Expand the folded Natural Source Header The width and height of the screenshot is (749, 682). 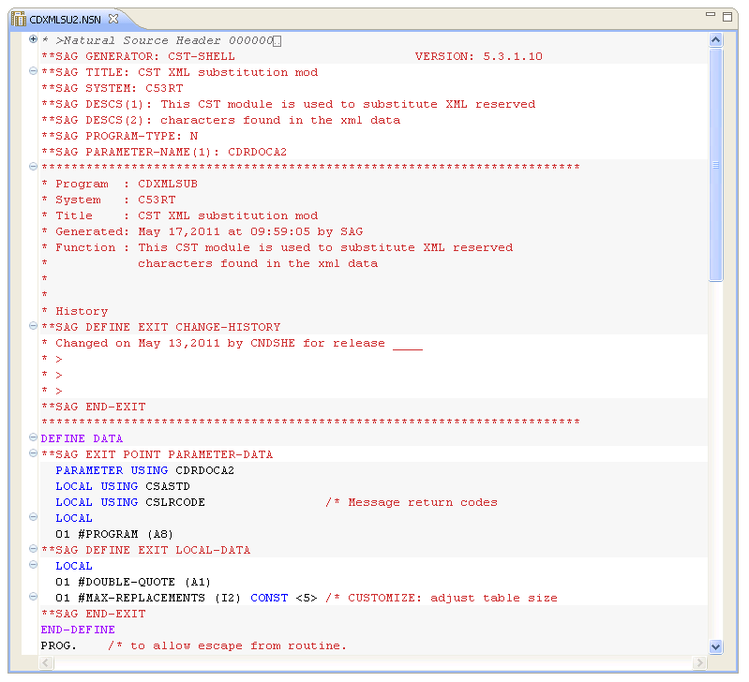[x=34, y=40]
